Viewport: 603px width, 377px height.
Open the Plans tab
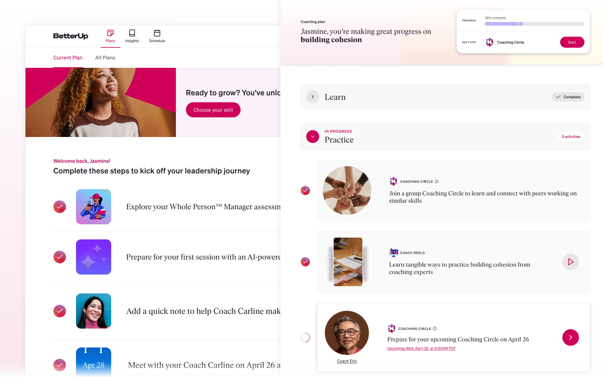pyautogui.click(x=110, y=36)
